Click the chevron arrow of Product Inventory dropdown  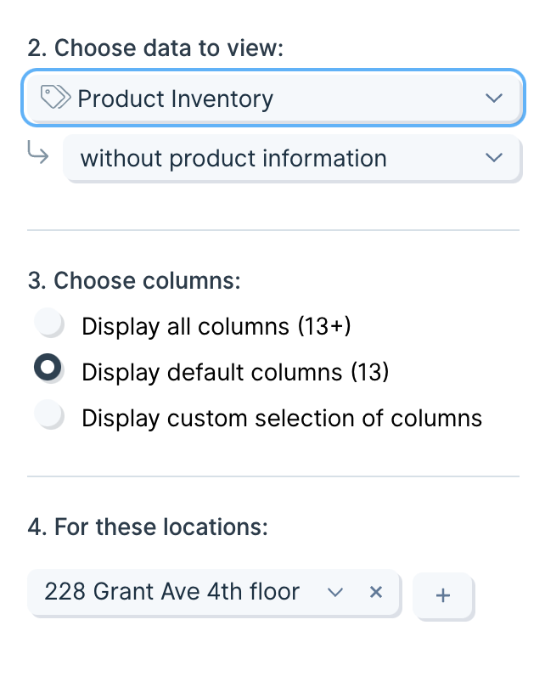(x=494, y=98)
